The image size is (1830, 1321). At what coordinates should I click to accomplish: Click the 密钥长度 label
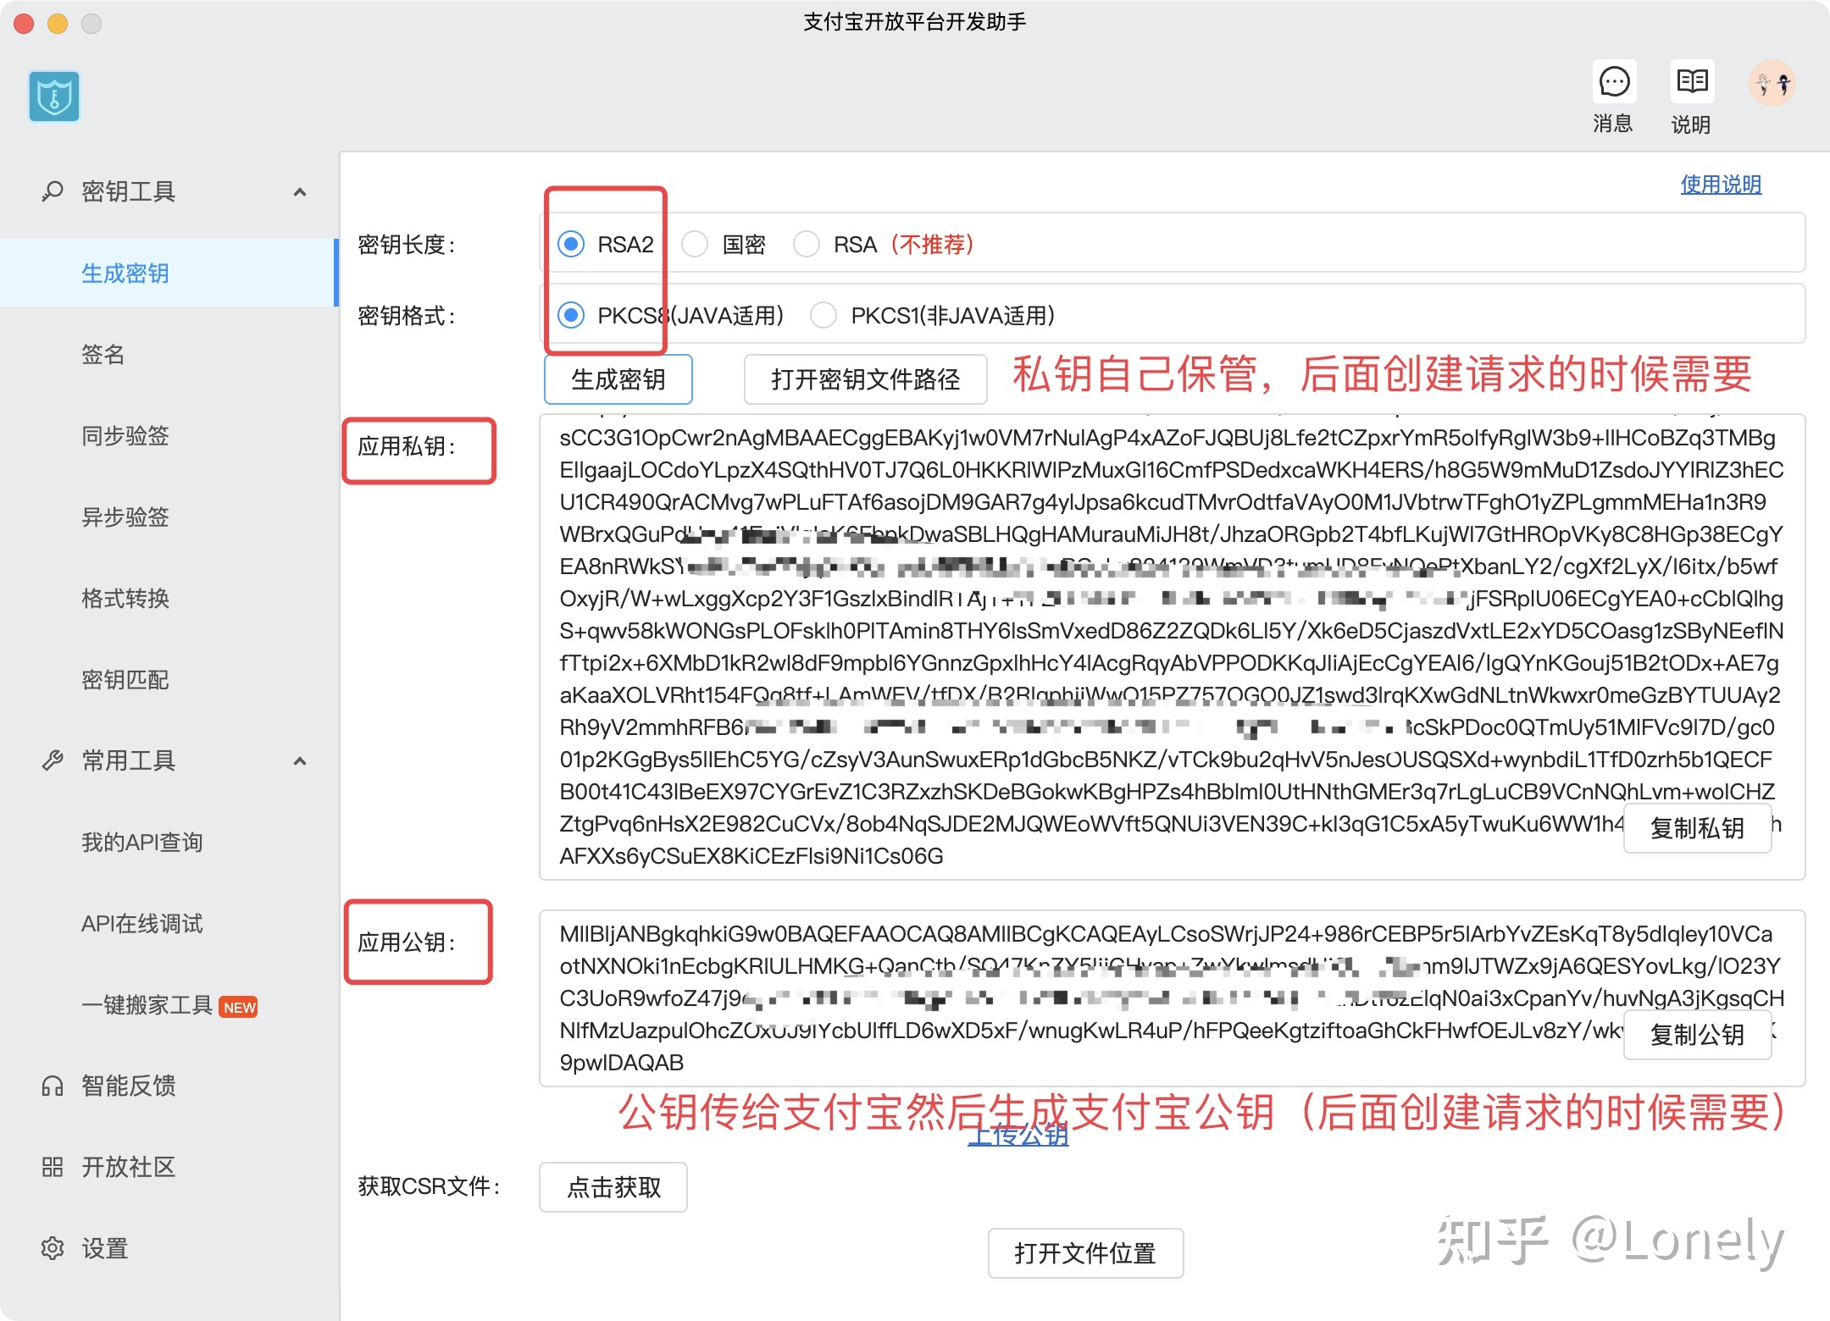click(x=407, y=246)
